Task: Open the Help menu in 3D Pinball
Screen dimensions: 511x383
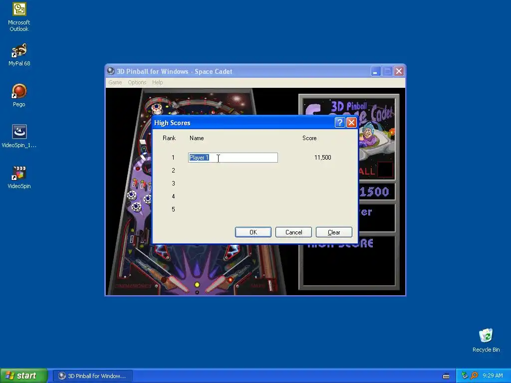Action: pos(157,82)
